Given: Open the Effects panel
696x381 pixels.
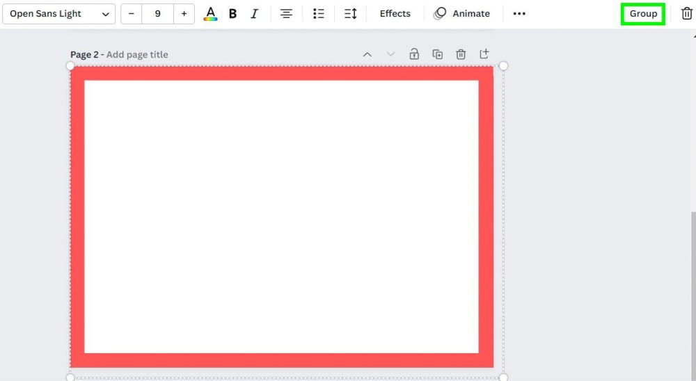Looking at the screenshot, I should tap(395, 14).
